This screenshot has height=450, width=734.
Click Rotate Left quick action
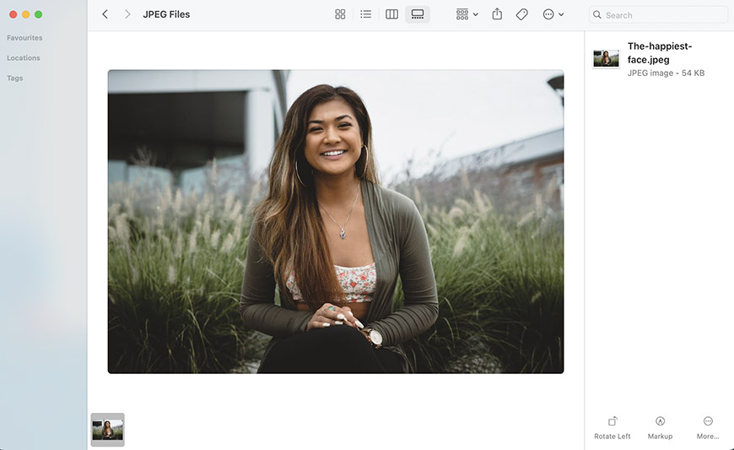[x=612, y=426]
